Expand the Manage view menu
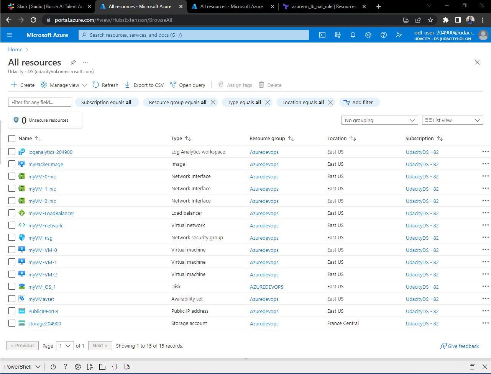Image resolution: width=491 pixels, height=374 pixels. pyautogui.click(x=63, y=85)
